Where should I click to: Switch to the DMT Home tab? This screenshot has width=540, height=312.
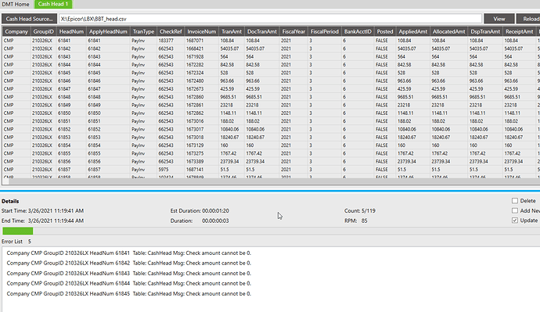[16, 4]
